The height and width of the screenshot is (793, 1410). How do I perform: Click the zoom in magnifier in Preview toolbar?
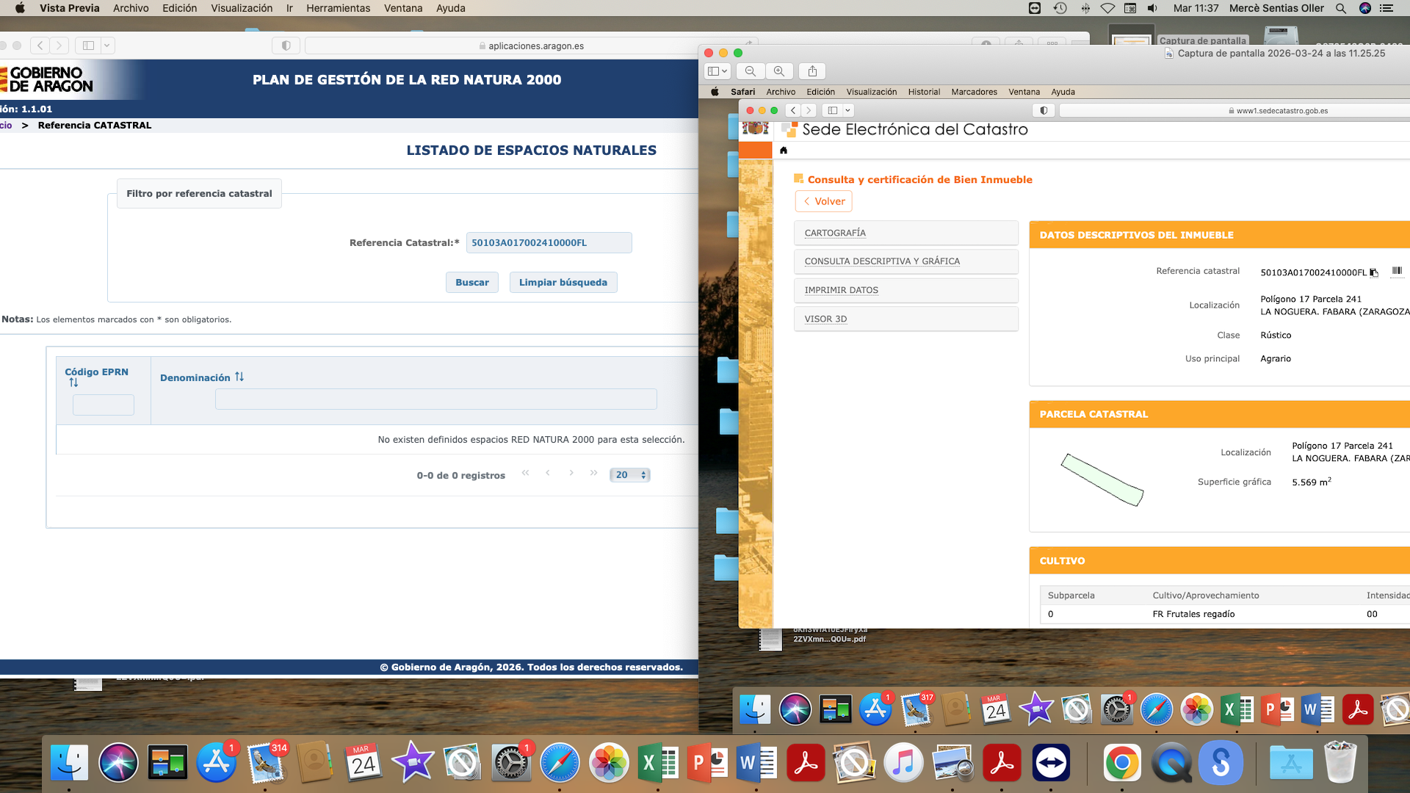coord(779,71)
